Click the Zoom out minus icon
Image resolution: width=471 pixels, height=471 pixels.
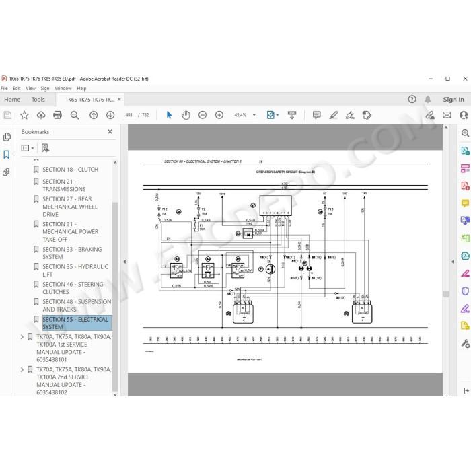(203, 115)
